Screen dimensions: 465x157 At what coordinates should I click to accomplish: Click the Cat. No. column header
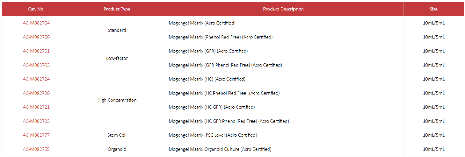[36, 9]
